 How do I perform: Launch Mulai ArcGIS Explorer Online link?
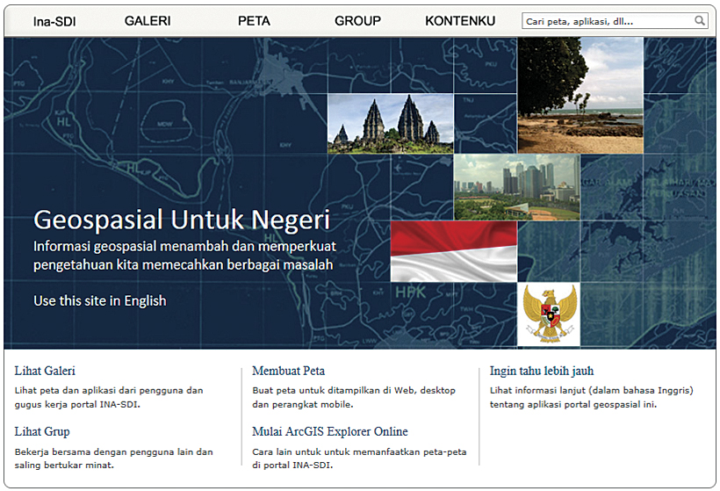[329, 431]
